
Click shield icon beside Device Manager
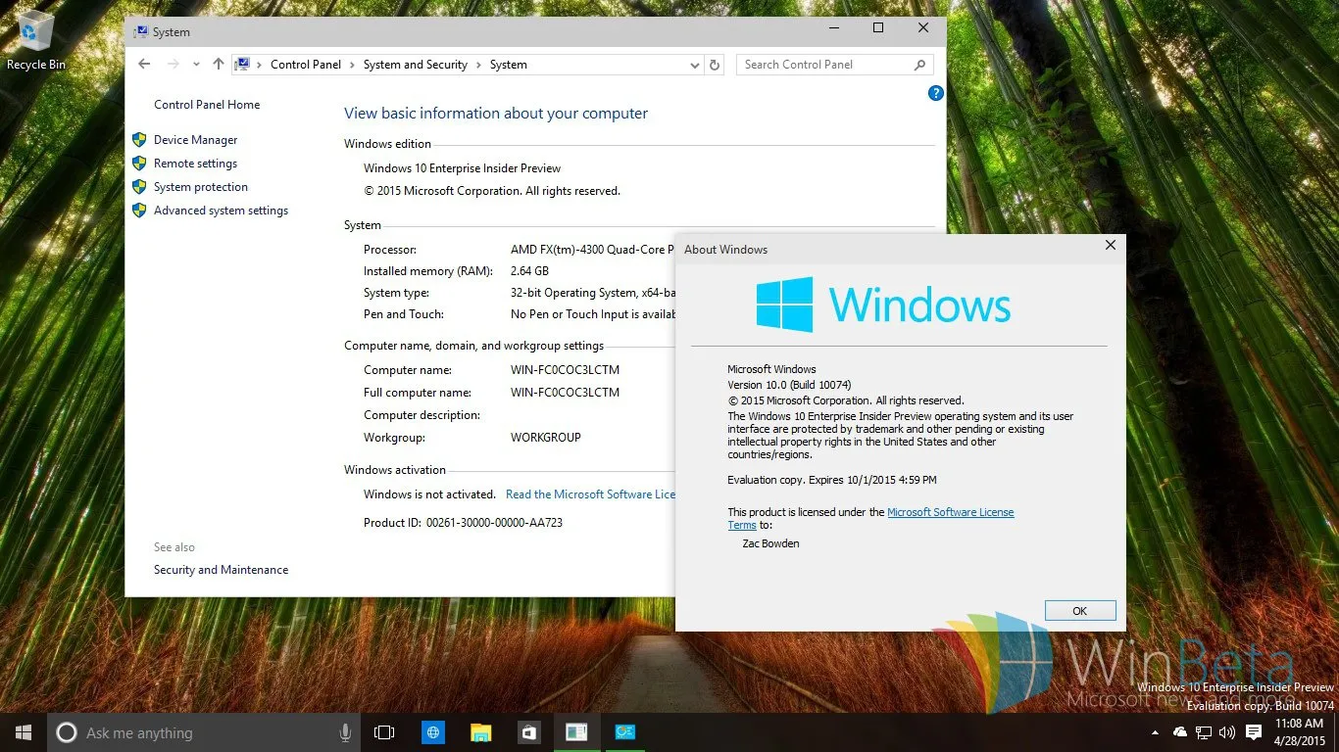tap(139, 140)
